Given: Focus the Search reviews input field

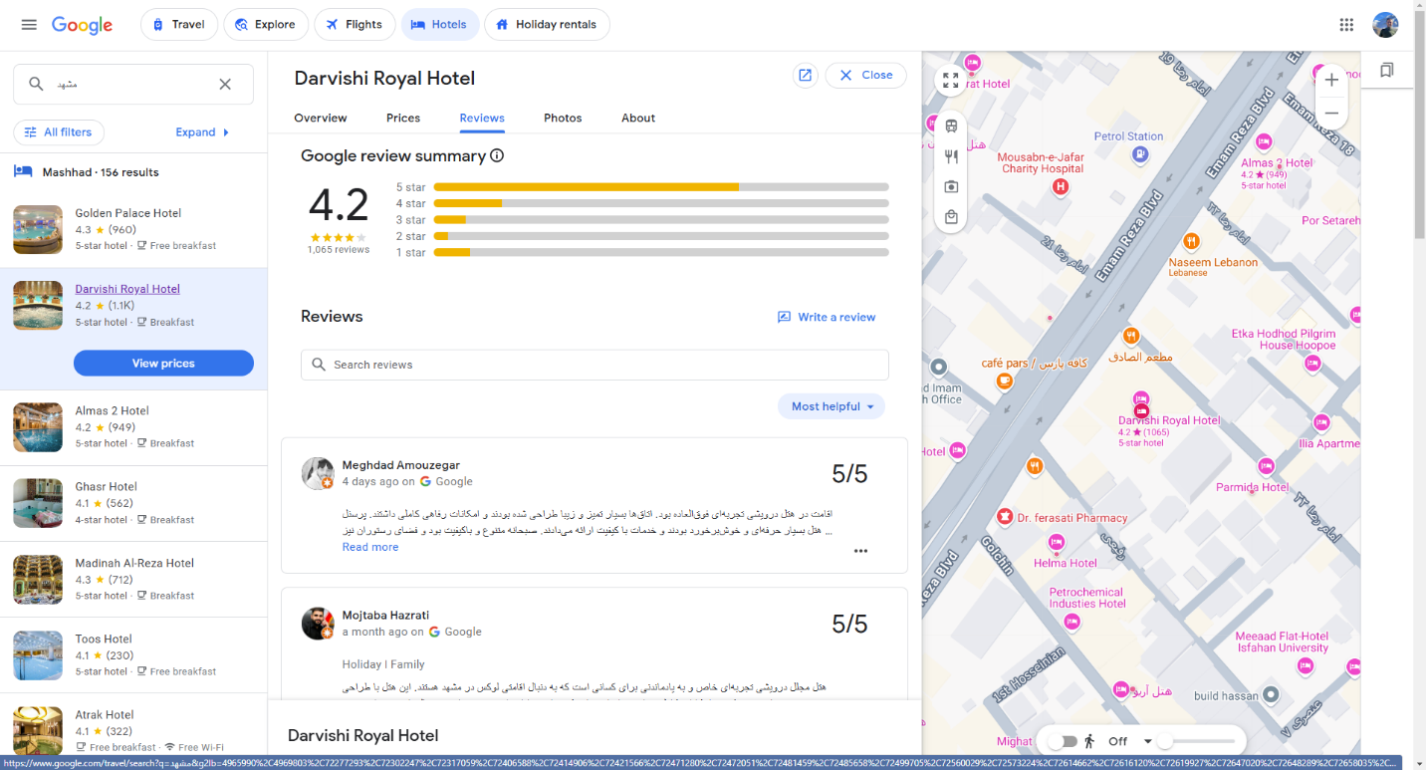Looking at the screenshot, I should click(x=594, y=365).
